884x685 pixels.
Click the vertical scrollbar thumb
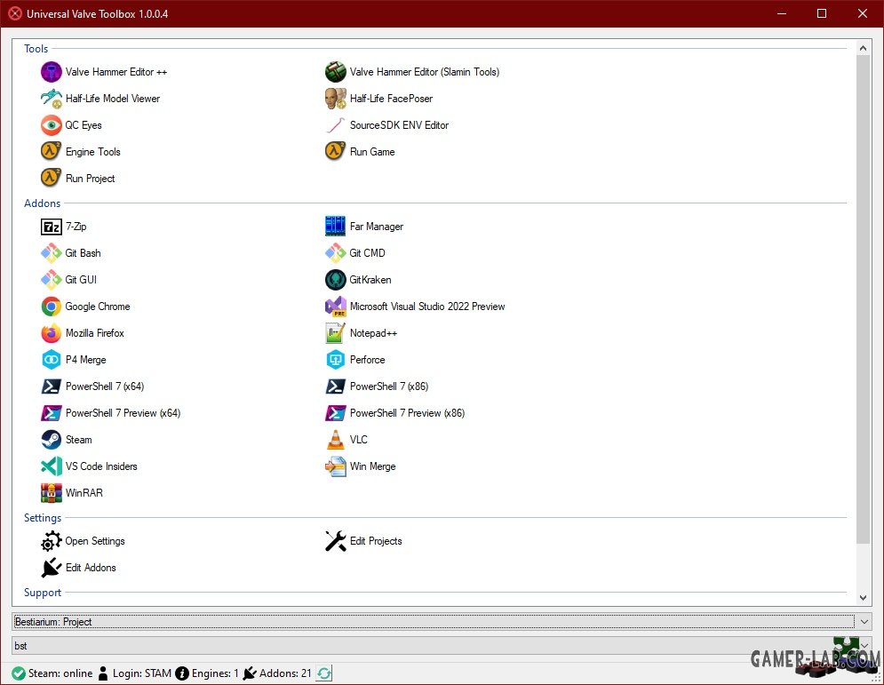coord(864,300)
